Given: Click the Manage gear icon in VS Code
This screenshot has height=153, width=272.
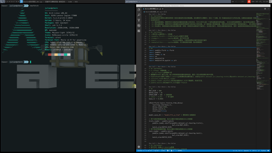Looking at the screenshot, I should coord(139,147).
